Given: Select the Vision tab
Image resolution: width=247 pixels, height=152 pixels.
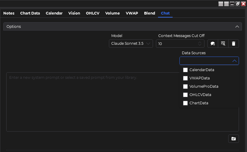Looking at the screenshot, I should (74, 13).
